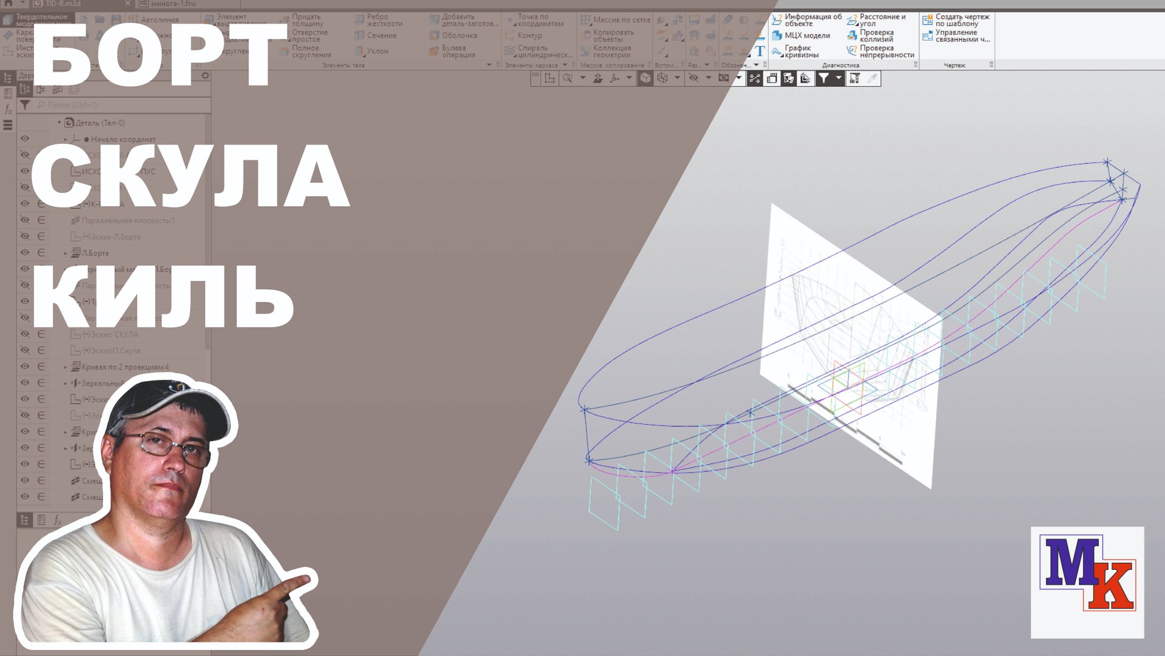
Task: Switch to TiD-R.m3d document tab
Action: [63, 4]
